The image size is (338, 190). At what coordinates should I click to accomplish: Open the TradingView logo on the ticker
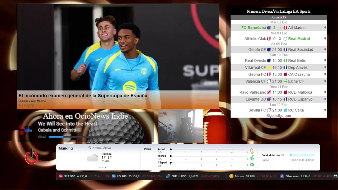point(335,176)
